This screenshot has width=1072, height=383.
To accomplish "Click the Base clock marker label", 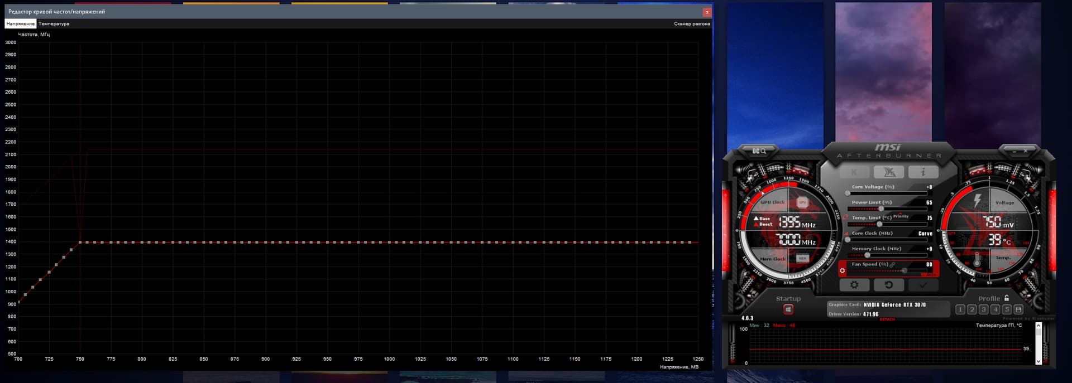I will coord(762,219).
